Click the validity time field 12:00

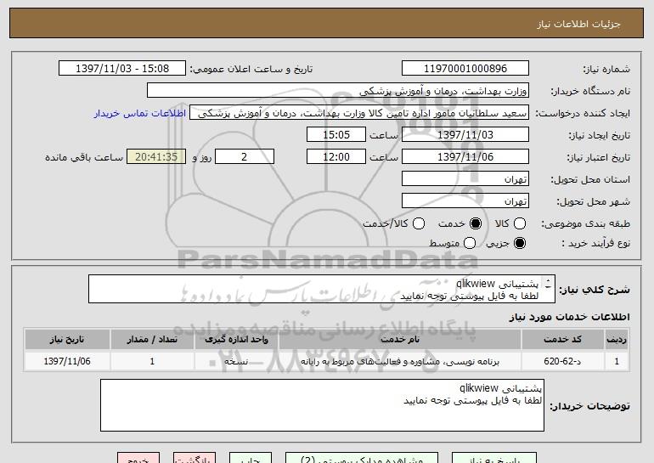pos(336,157)
